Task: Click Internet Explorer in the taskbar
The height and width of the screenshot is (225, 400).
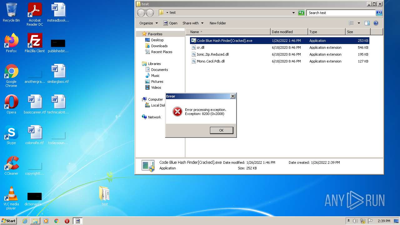Action: 25,221
